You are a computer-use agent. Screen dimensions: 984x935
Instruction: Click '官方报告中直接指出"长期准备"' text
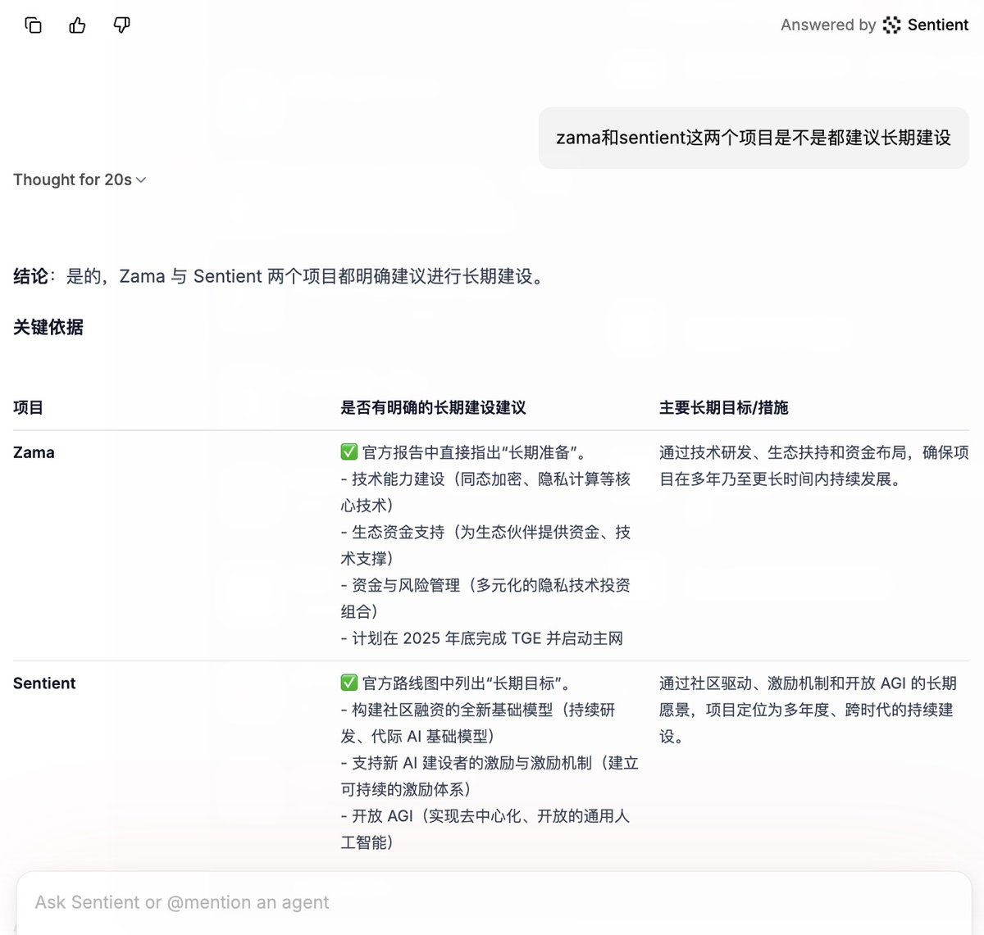pos(474,452)
